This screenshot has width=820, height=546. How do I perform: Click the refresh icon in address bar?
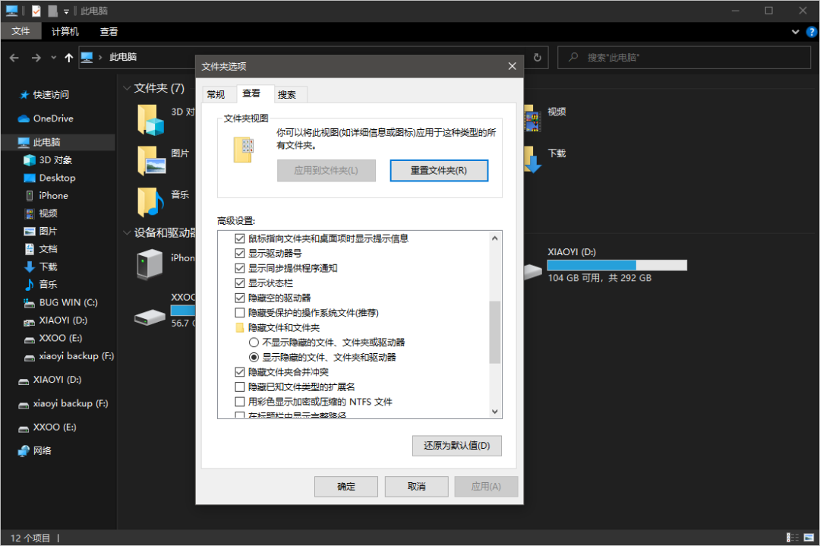click(538, 58)
